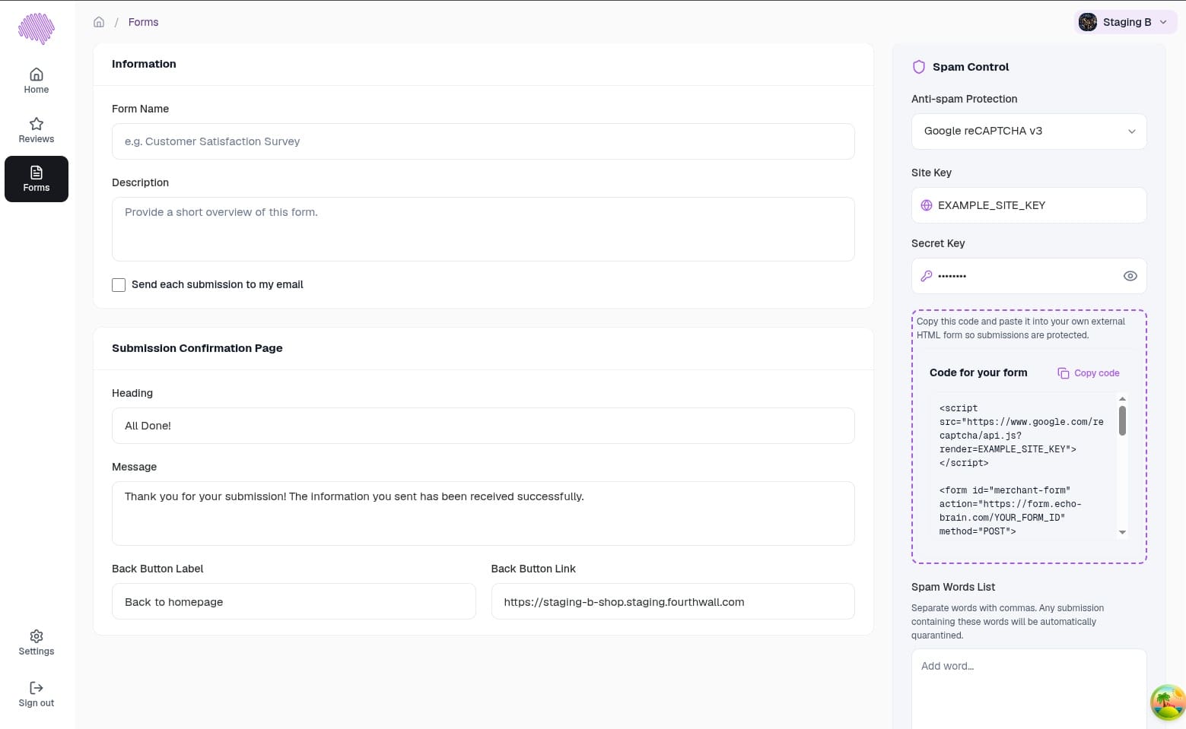Viewport: 1186px width, 729px height.
Task: Click the Spam Words List input area
Action: 1029,689
